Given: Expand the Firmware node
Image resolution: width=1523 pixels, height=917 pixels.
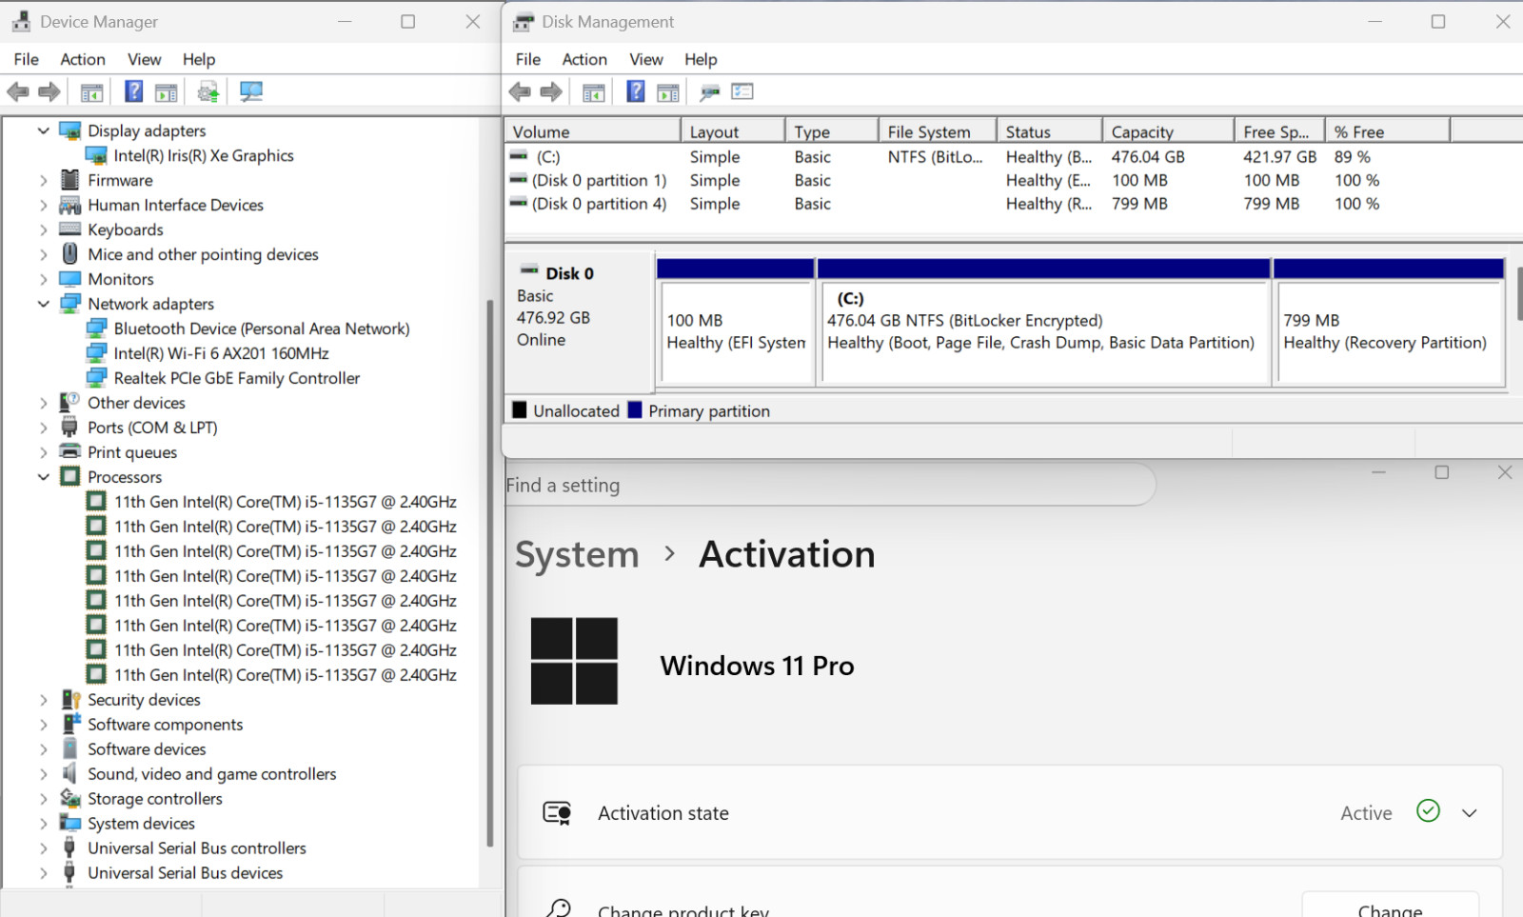Looking at the screenshot, I should 44,180.
